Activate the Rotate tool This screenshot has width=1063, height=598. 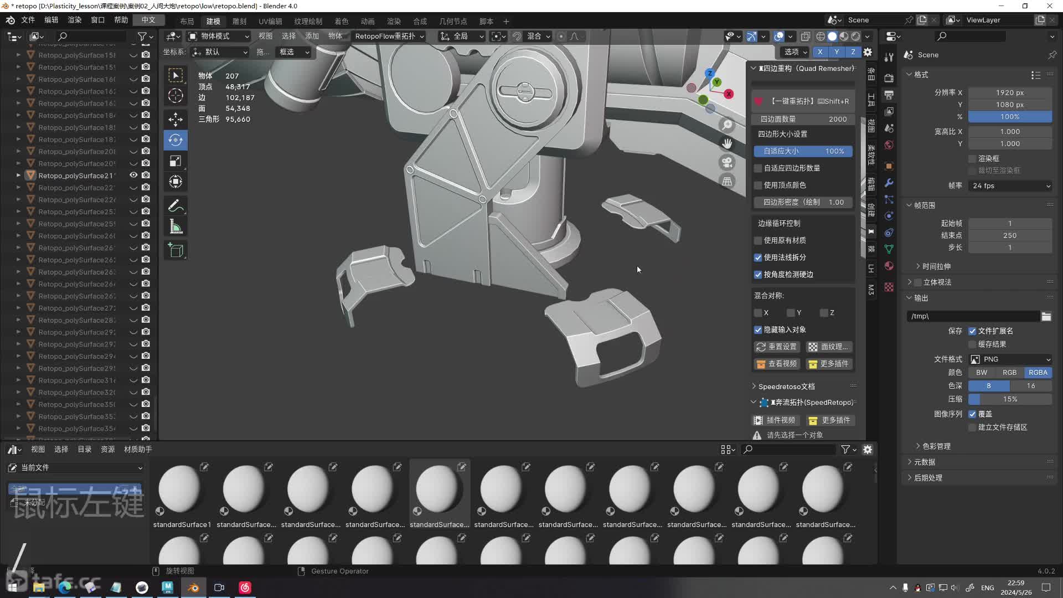click(x=176, y=140)
